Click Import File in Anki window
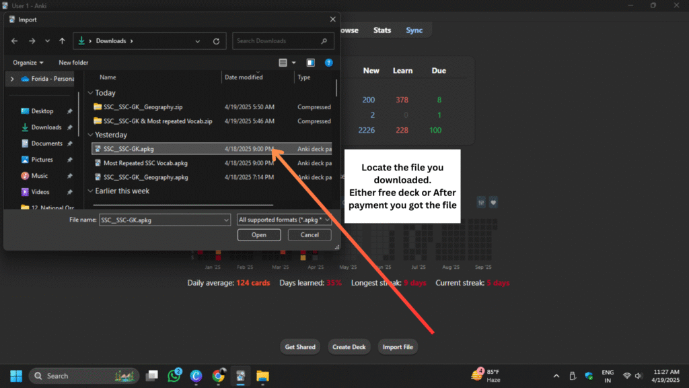Viewport: 689px width, 388px height. [398, 347]
